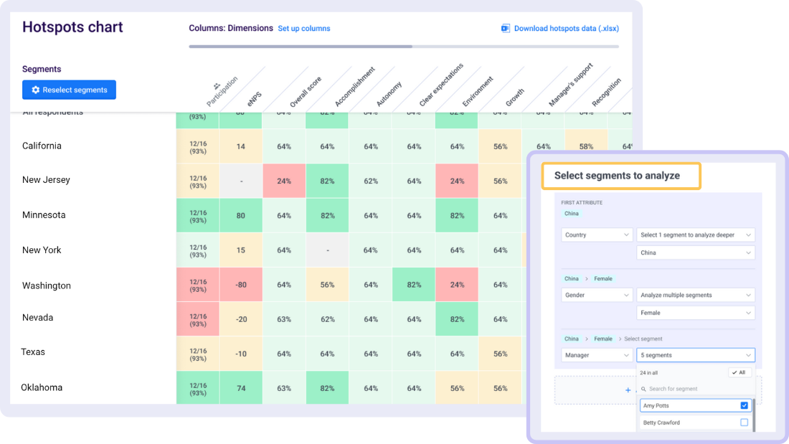
Task: Click the Set up columns link
Action: 305,28
